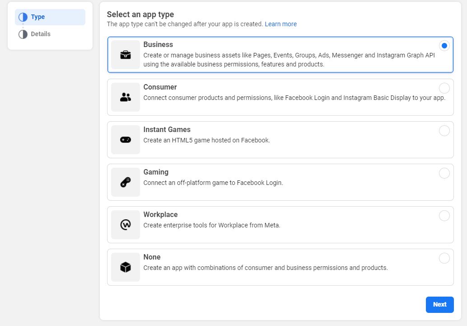This screenshot has width=467, height=326.
Task: Select the None radio button
Action: [x=444, y=258]
